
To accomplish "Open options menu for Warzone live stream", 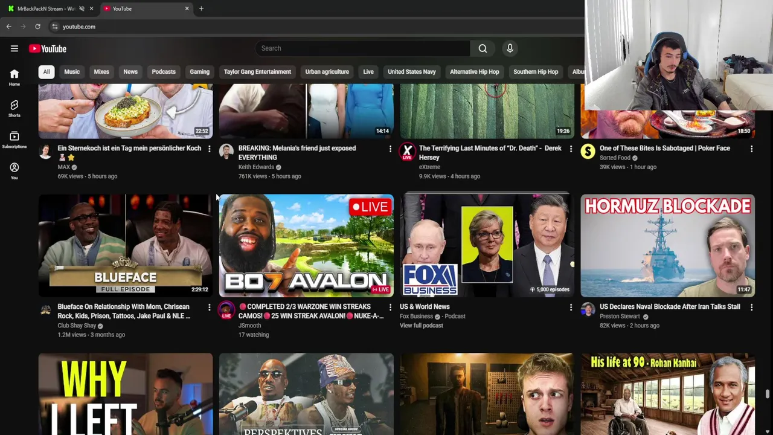I will click(390, 308).
